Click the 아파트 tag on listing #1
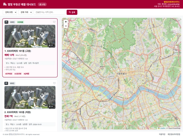 pos(12,22)
